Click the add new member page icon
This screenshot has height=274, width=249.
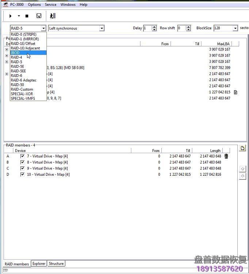pyautogui.click(x=243, y=148)
